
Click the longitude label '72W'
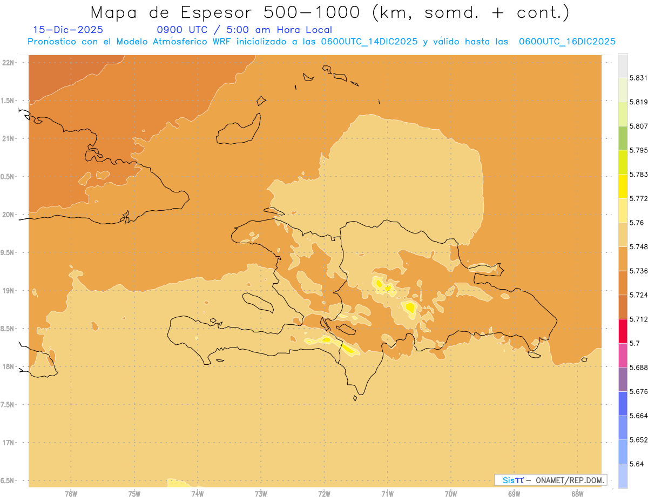click(324, 493)
